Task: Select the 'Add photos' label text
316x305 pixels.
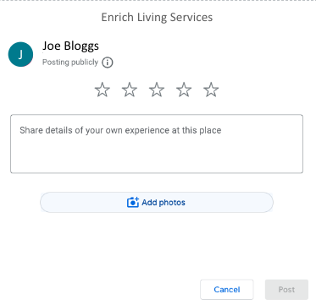Action: (x=164, y=202)
